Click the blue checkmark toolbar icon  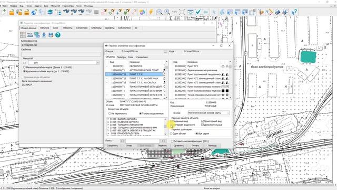click(198, 12)
